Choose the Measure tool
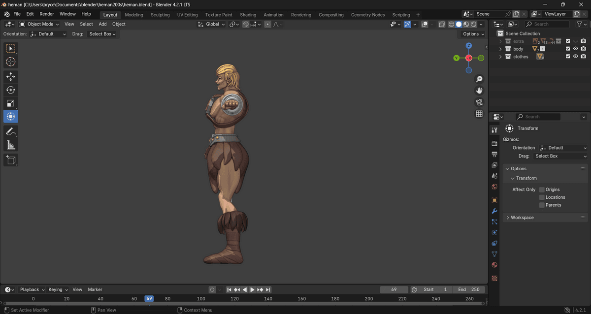The height and width of the screenshot is (314, 591). pyautogui.click(x=11, y=145)
